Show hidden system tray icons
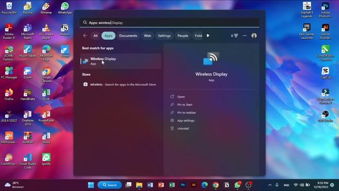Screen dimensions: 339x191 270,185
